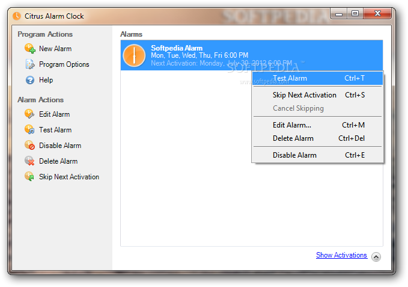The height and width of the screenshot is (287, 408).
Task: Click the New Alarm clock icon
Action: (x=30, y=49)
